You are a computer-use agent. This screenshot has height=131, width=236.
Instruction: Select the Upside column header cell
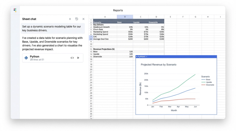(x=141, y=22)
